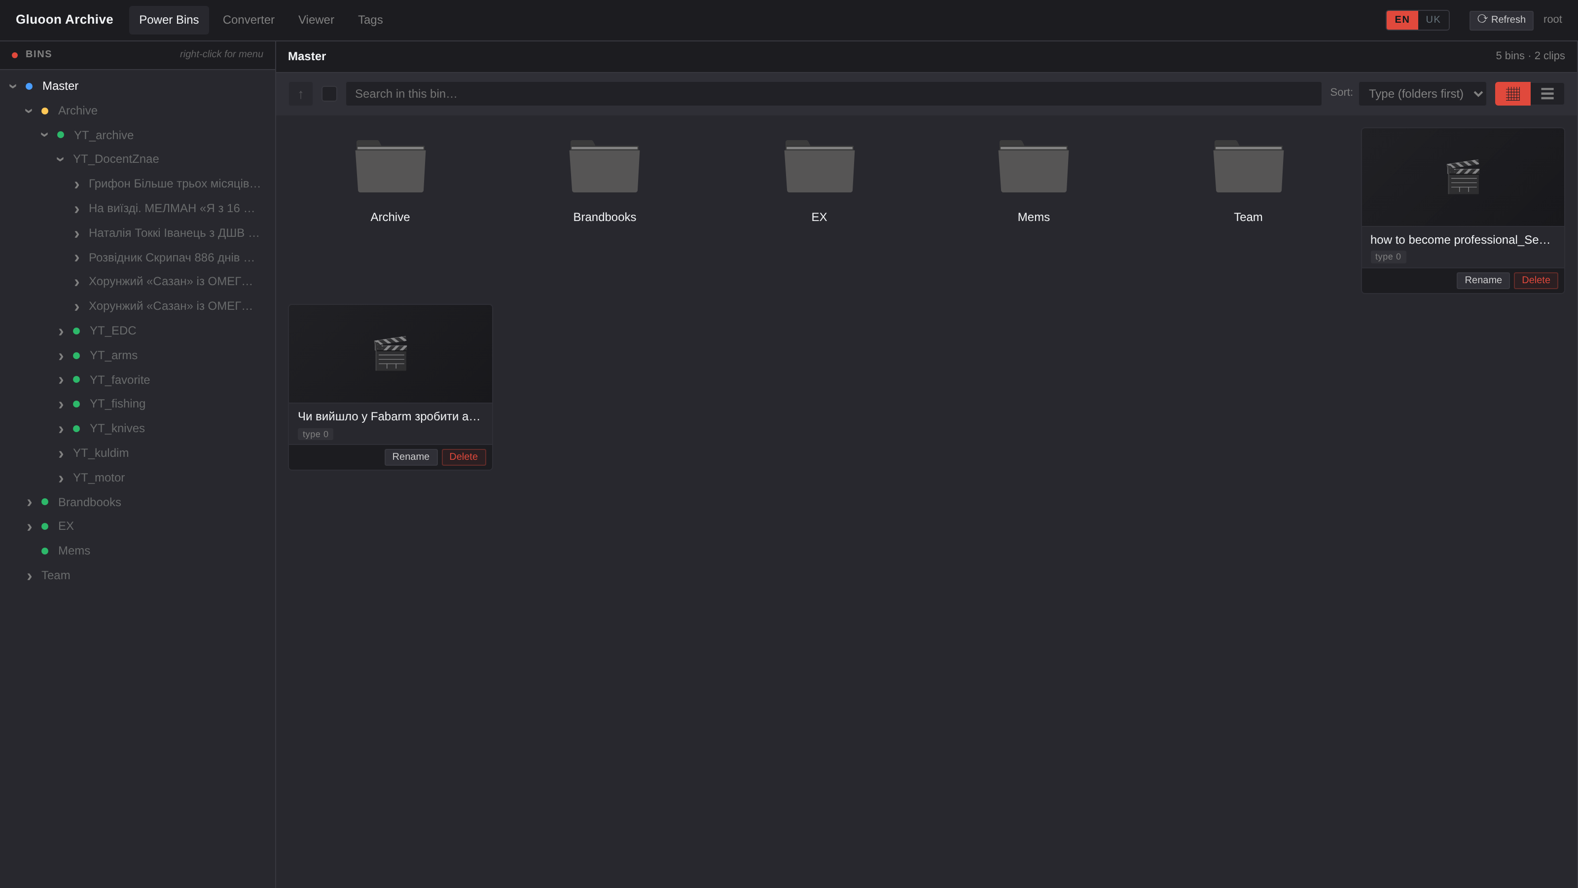This screenshot has height=888, width=1578.
Task: Click the Refresh button
Action: point(1502,20)
